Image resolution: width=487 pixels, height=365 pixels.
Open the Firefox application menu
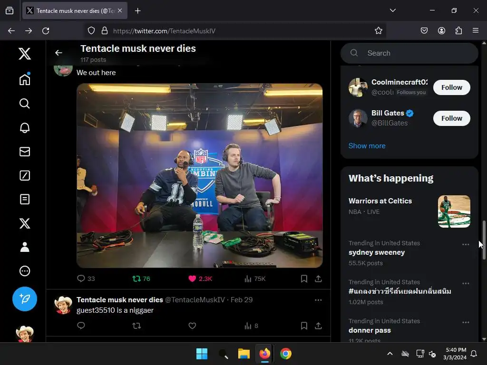coord(476,31)
